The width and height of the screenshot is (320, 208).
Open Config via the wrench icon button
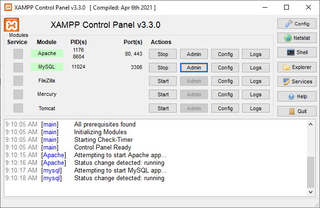(297, 23)
